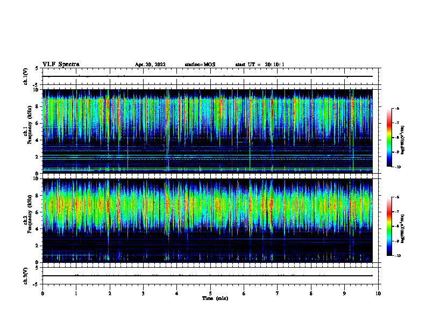Click the time axis tick label "4"
The width and height of the screenshot is (426, 329).
(x=176, y=294)
